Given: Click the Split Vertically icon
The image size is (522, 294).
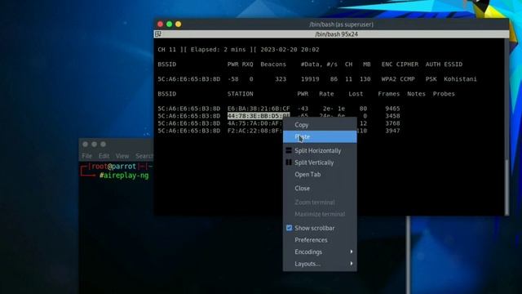Looking at the screenshot, I should [x=289, y=163].
